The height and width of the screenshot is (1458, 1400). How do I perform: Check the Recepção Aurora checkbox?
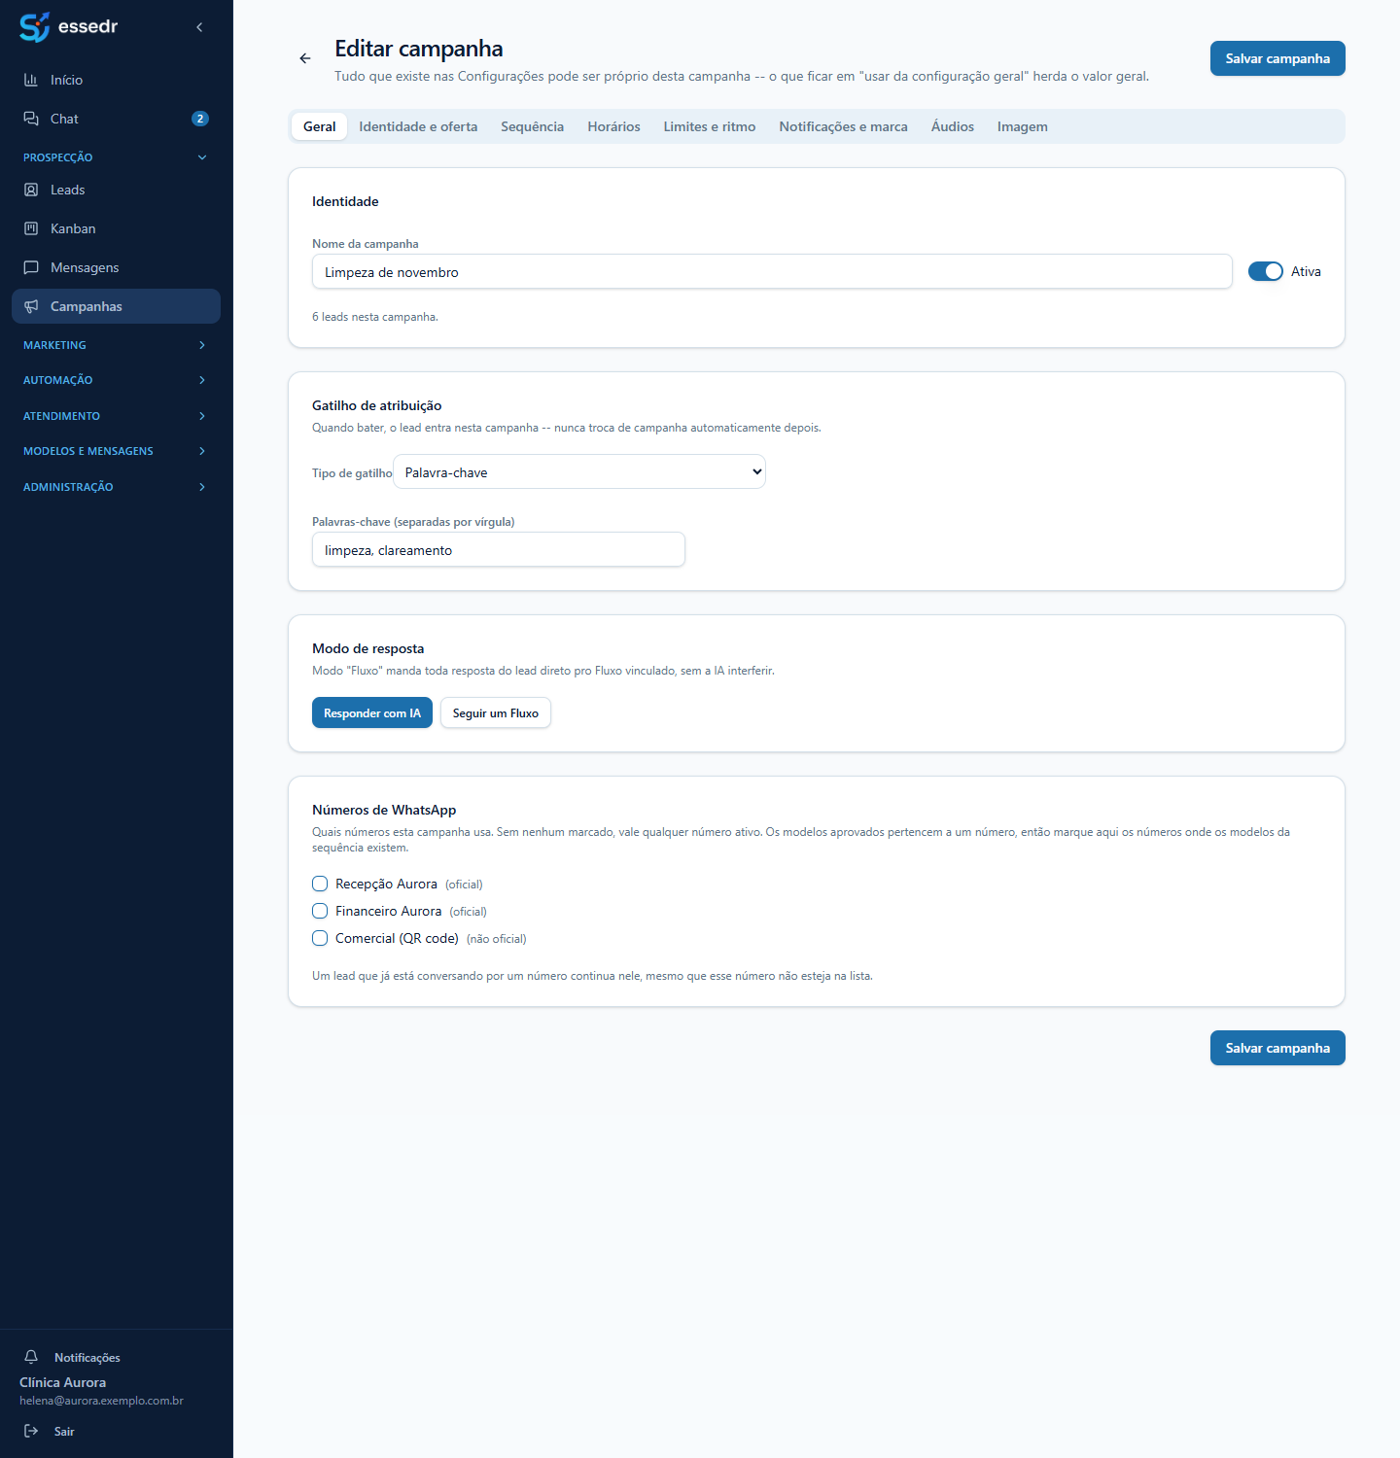320,884
